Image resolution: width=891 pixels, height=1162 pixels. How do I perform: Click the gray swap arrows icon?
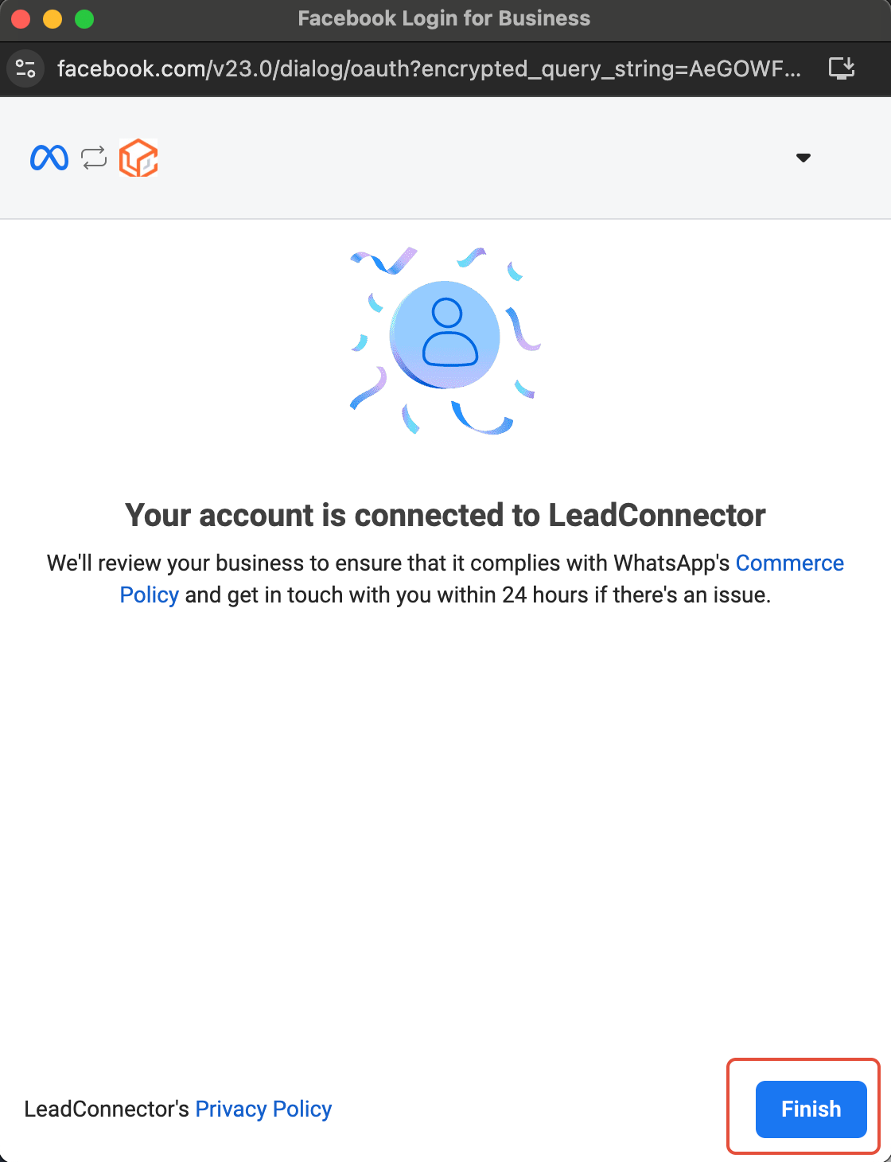(94, 158)
